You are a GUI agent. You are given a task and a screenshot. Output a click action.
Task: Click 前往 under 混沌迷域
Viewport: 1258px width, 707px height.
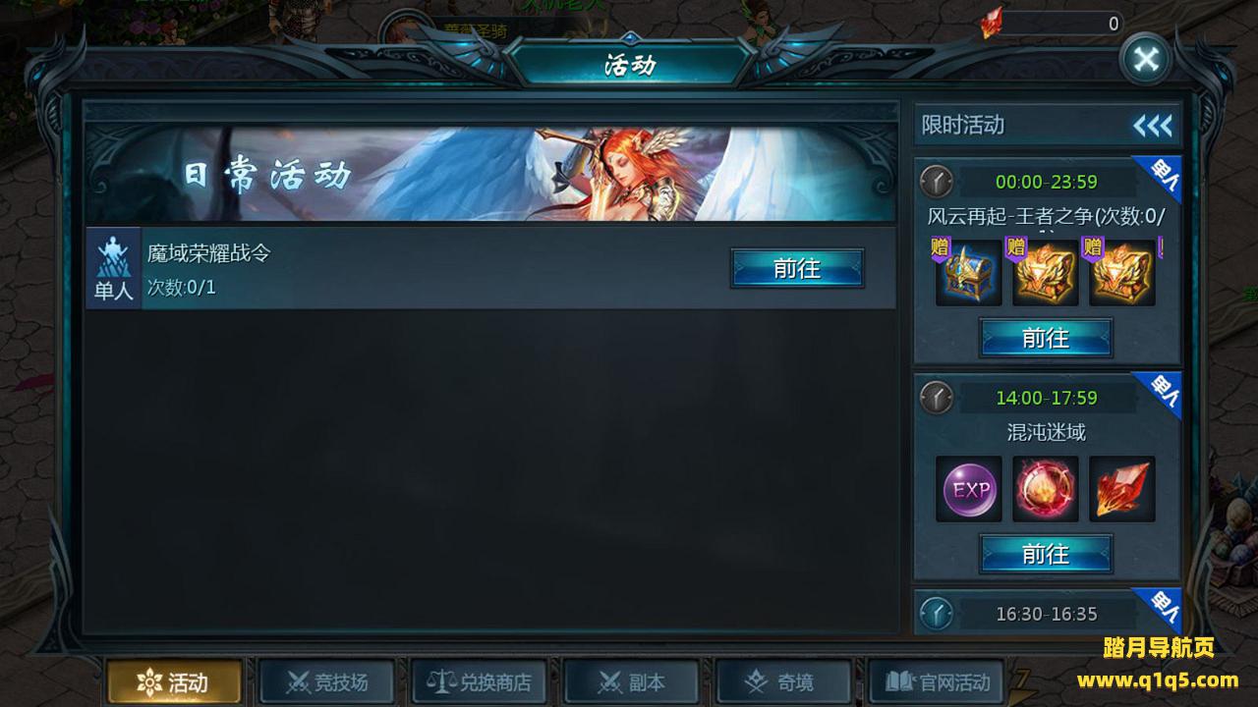point(1046,554)
